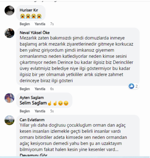This screenshot has height=158, width=150.
Task: Open the tagged Selim Sağlam mention
Action: [33, 103]
